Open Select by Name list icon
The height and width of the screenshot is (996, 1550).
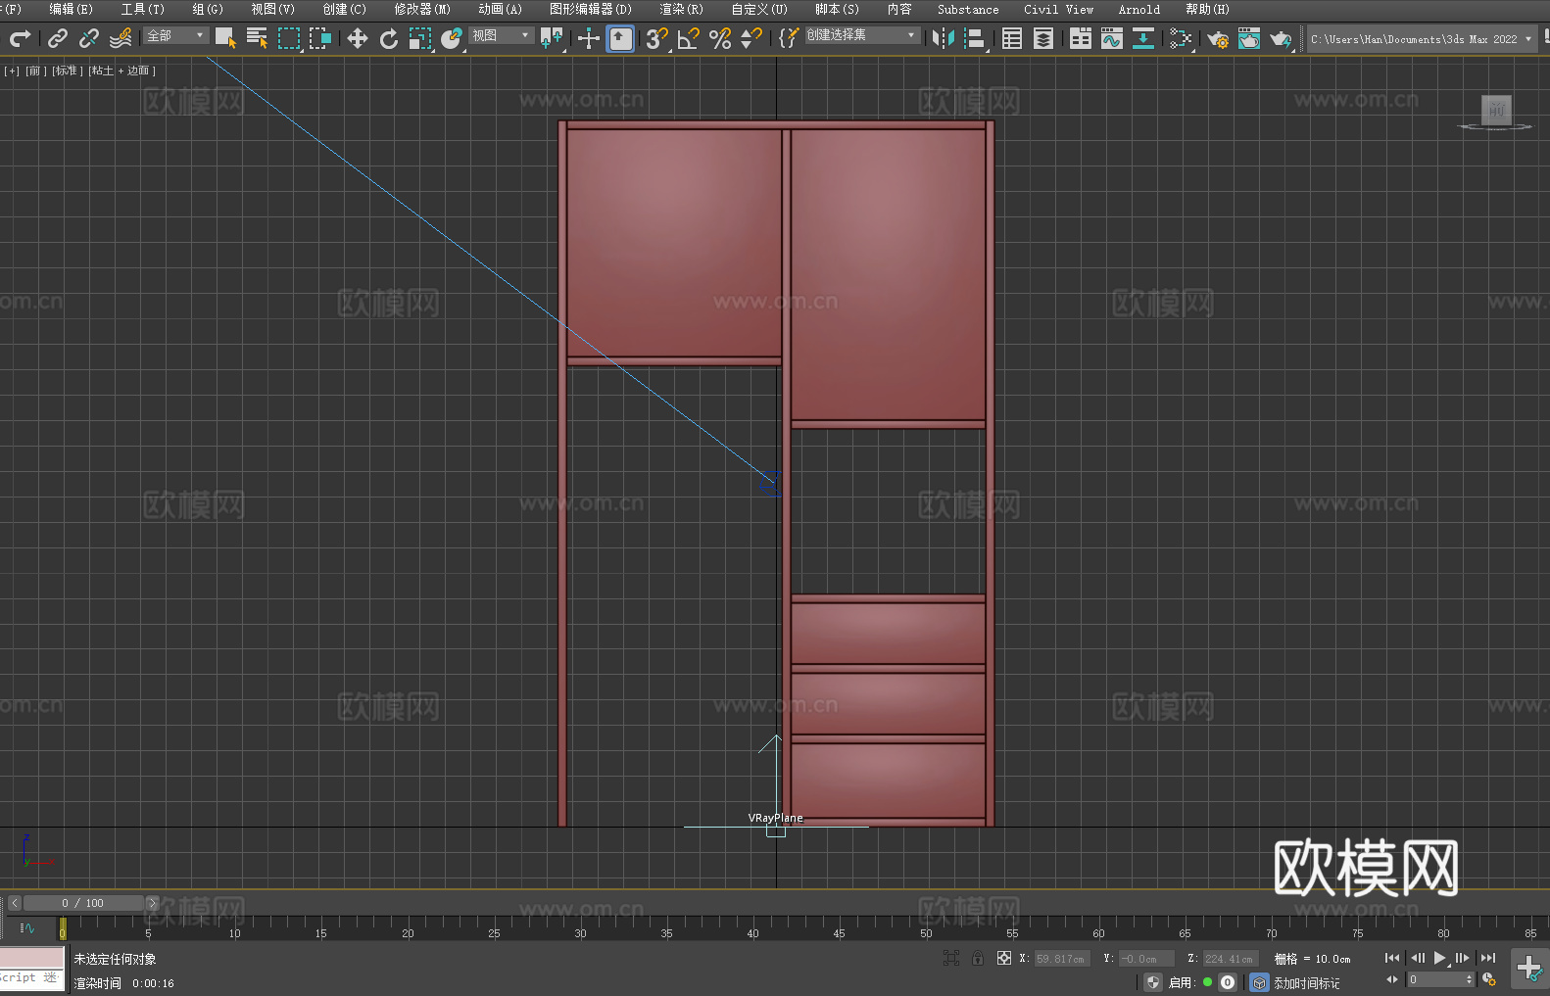click(x=257, y=38)
